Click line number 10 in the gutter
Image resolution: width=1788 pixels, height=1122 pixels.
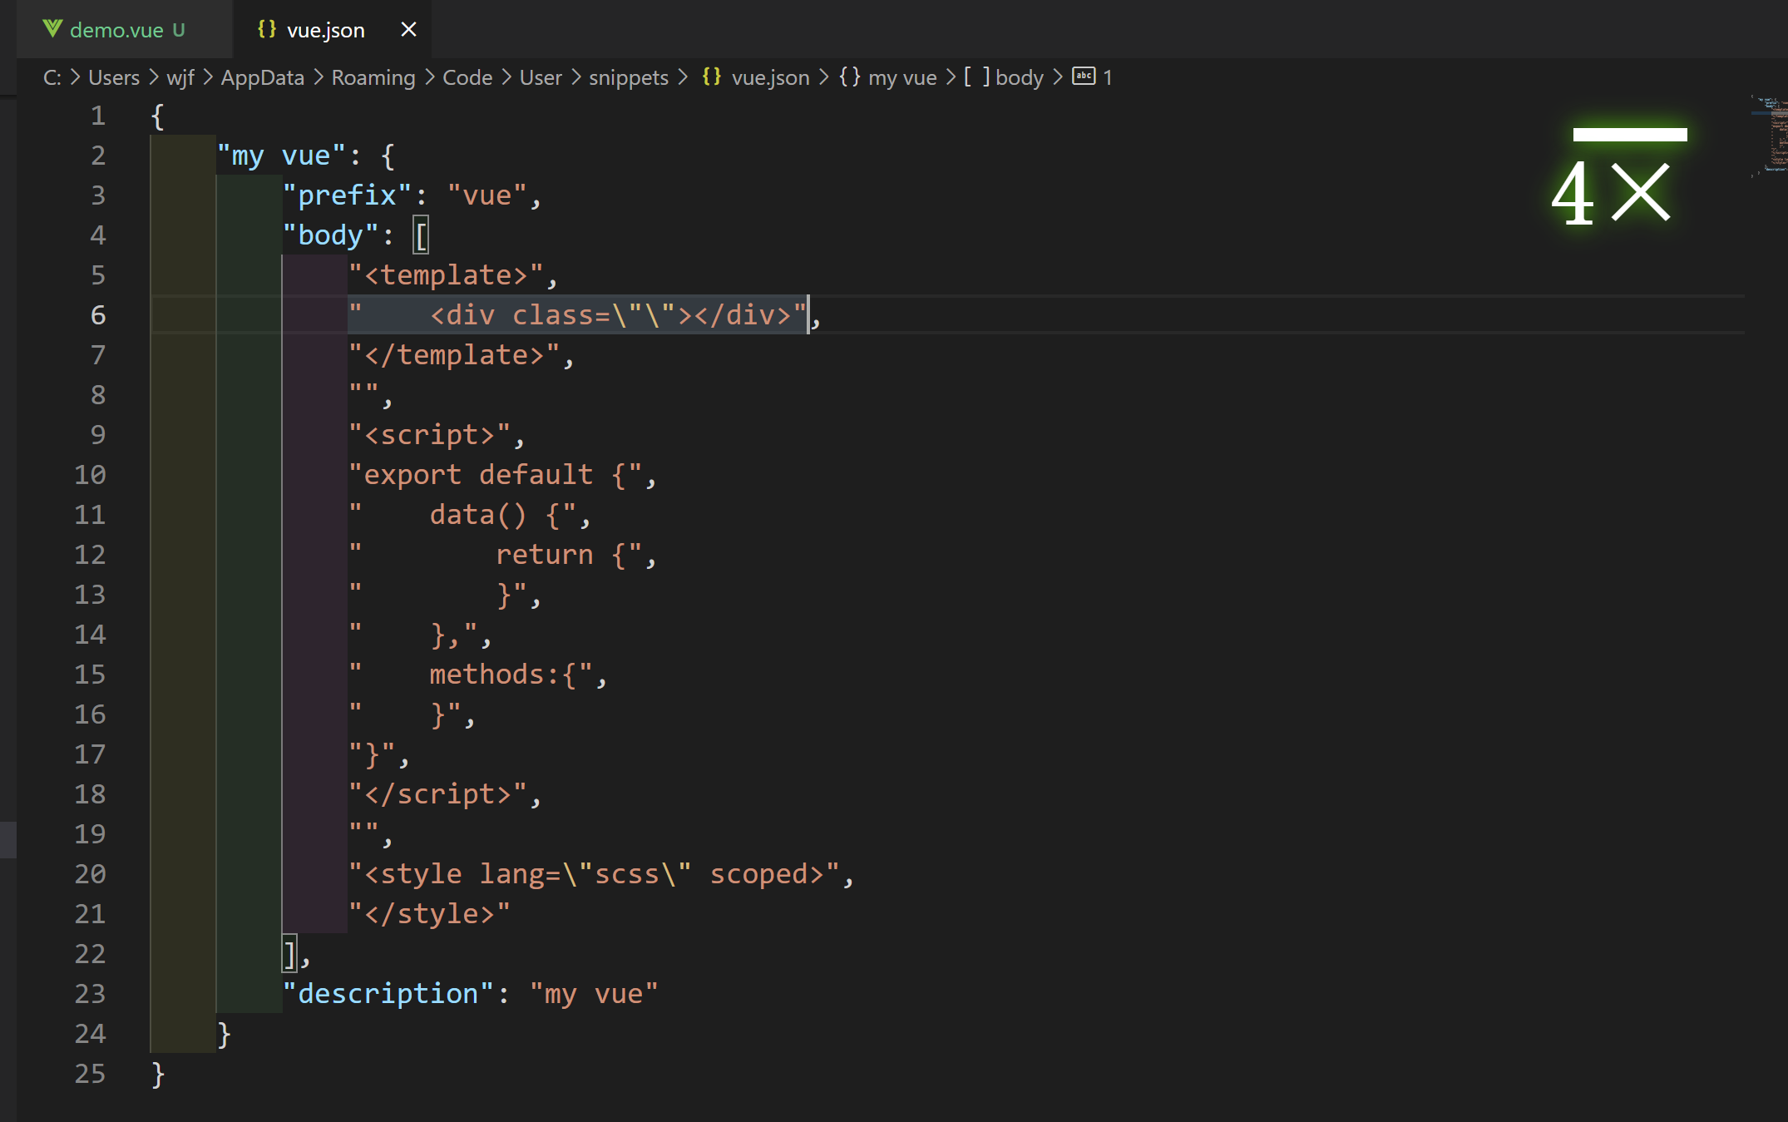coord(90,475)
